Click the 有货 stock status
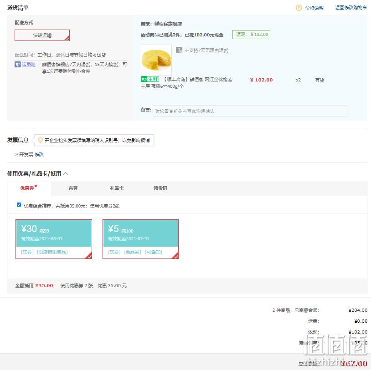 point(319,80)
